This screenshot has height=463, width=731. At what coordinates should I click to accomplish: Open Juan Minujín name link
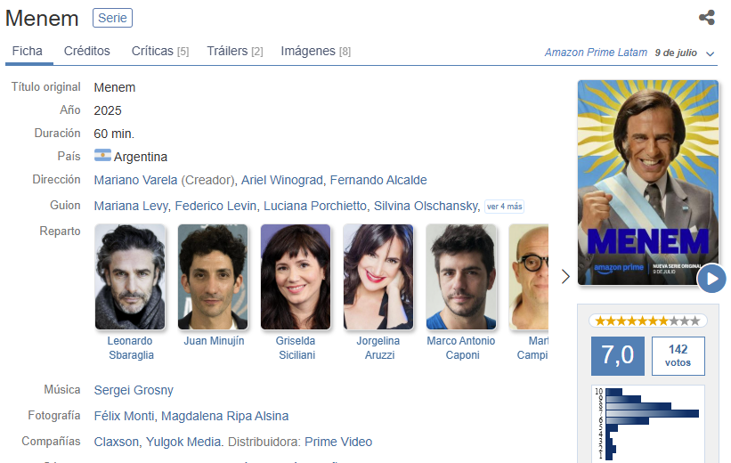pos(214,341)
